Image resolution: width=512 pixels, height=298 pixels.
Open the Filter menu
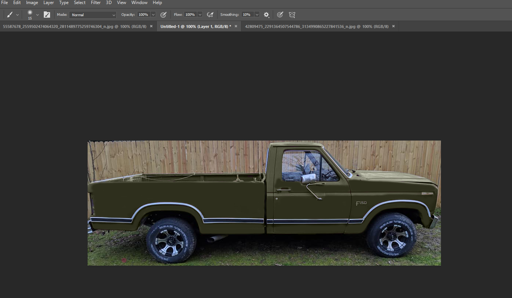click(96, 3)
